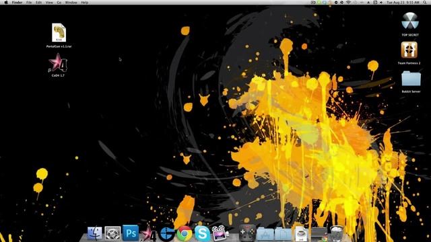This screenshot has height=242, width=431.
Task: Open the Documents folder stack in dock
Action: (283, 234)
